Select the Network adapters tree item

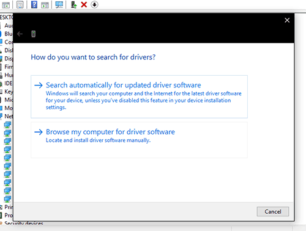point(7,116)
